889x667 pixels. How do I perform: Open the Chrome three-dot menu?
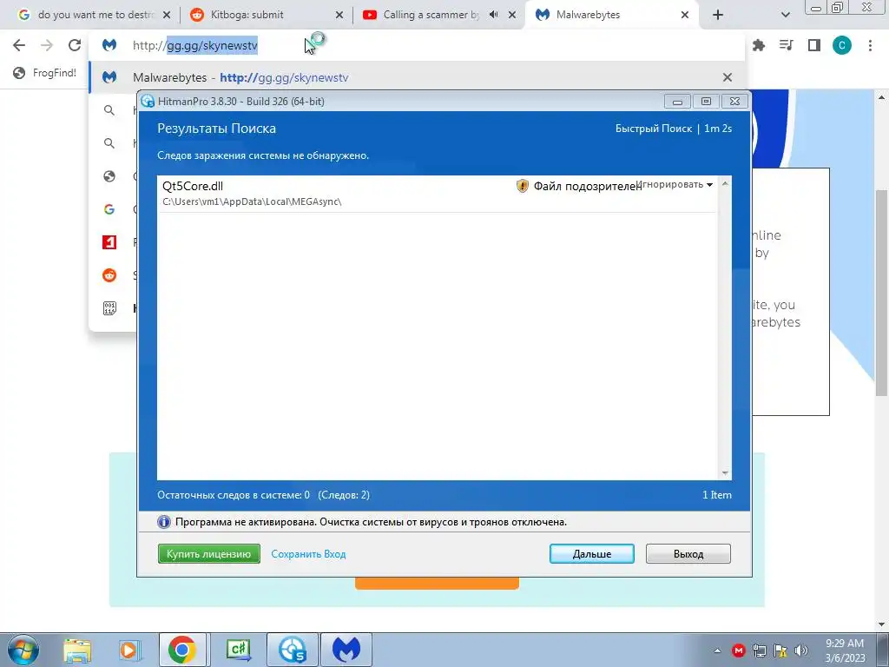(x=870, y=45)
